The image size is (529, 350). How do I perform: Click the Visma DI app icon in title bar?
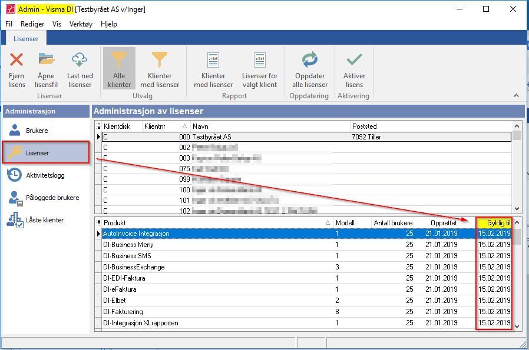[x=11, y=9]
